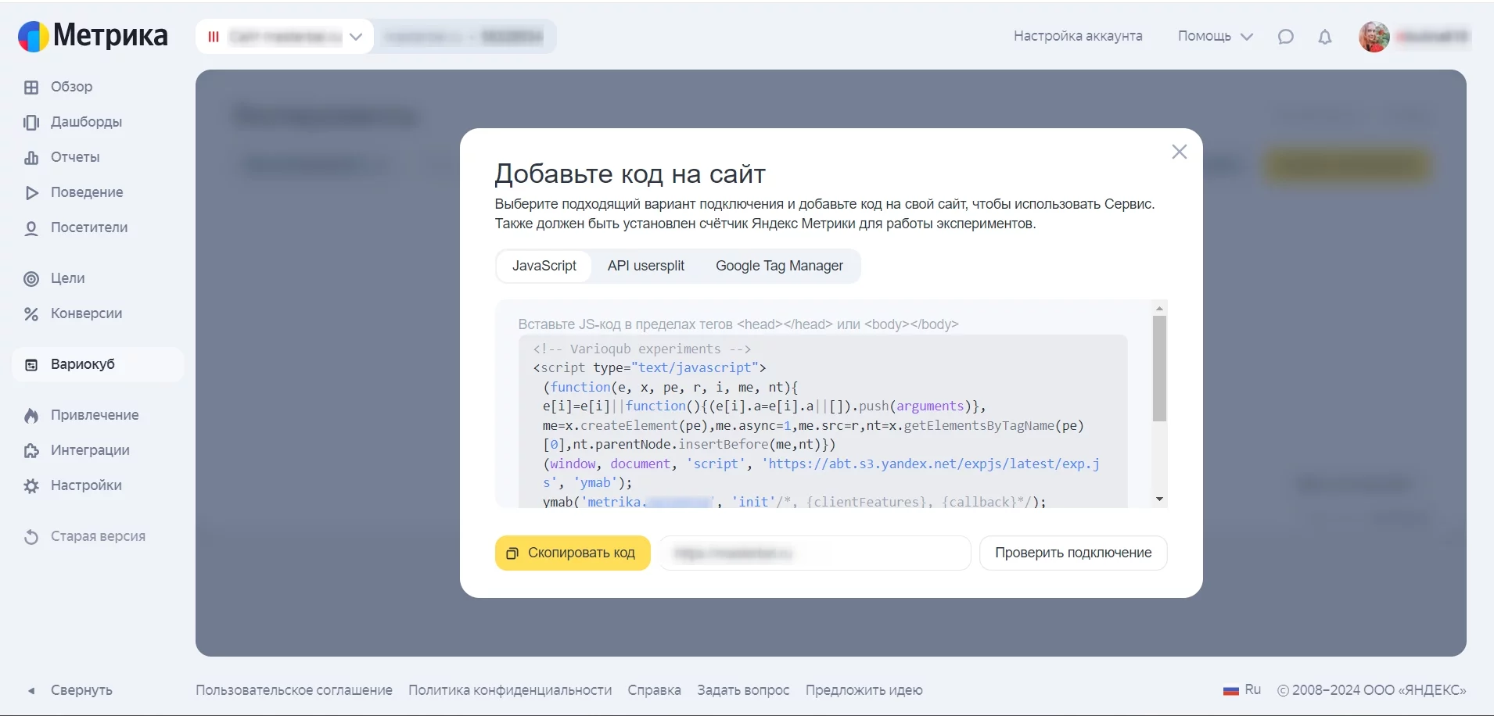Screen dimensions: 1494x716
Task: Open Обзор in the sidebar
Action: (x=71, y=87)
